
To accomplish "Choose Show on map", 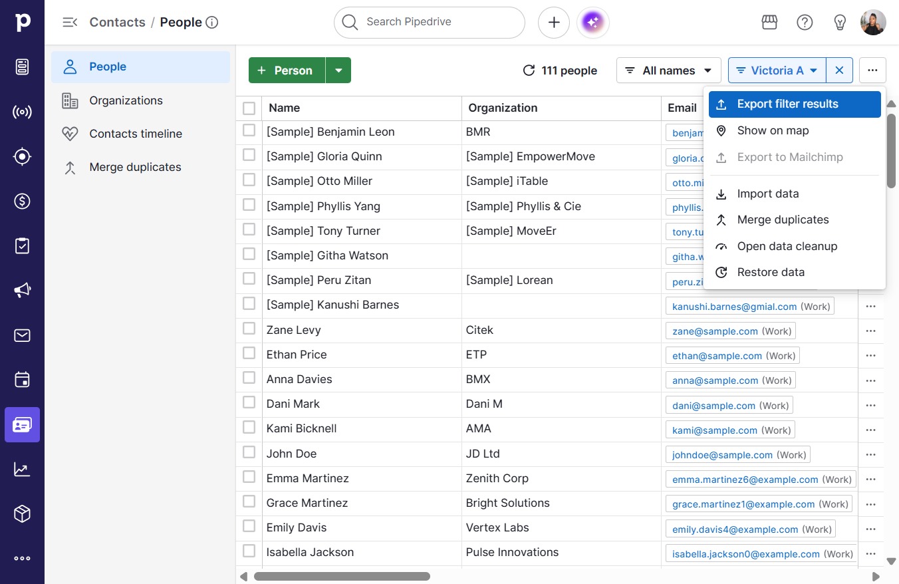I will [795, 130].
